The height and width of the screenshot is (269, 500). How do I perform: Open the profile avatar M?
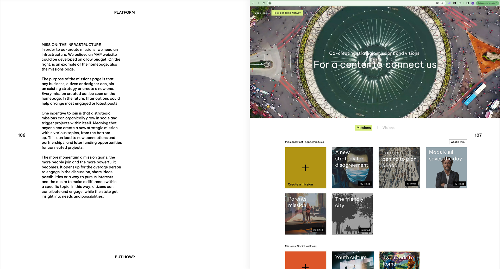[473, 3]
